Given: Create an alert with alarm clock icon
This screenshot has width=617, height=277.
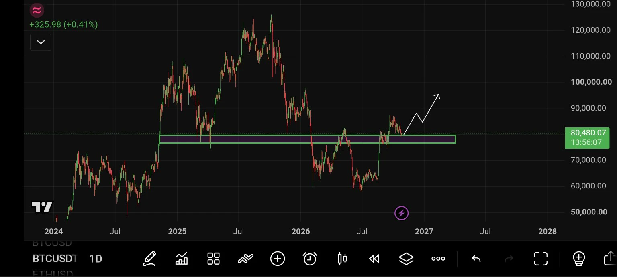Looking at the screenshot, I should click(310, 259).
